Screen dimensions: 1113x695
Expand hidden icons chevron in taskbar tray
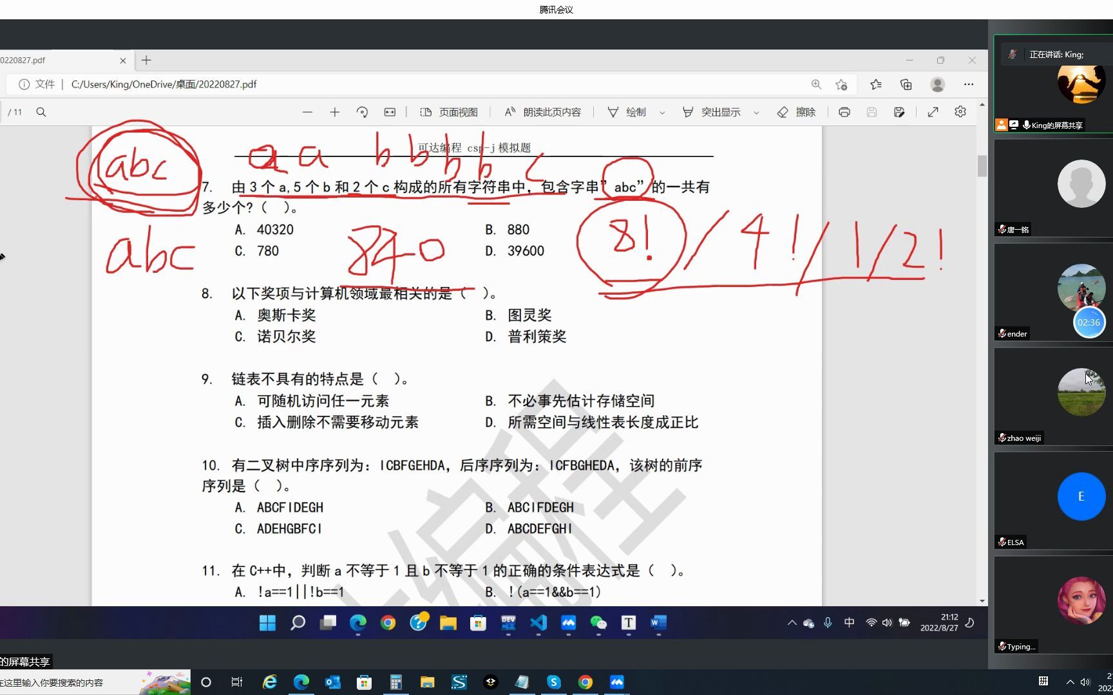click(792, 623)
